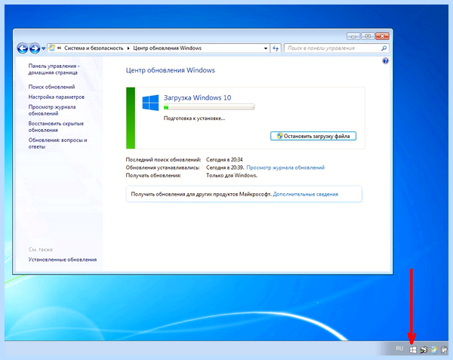Viewport: 453px width, 360px height.
Task: Close the Windows Update window
Action: click(x=382, y=36)
